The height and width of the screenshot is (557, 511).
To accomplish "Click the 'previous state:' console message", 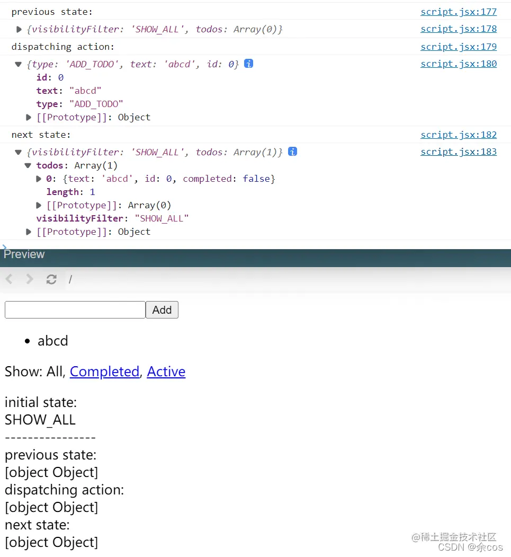I will point(52,12).
